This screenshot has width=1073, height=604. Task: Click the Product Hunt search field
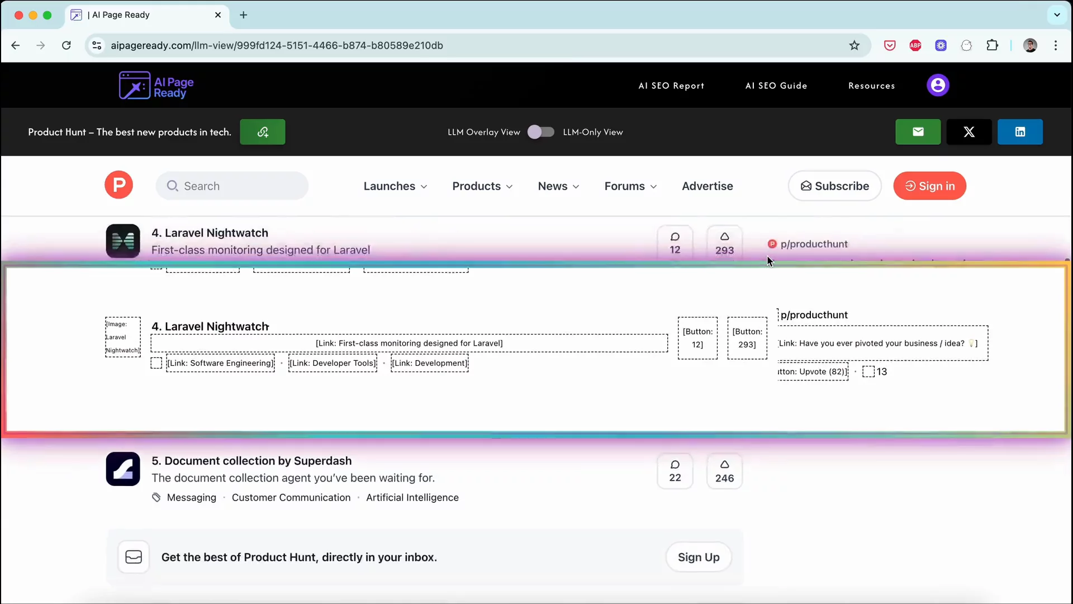(x=232, y=186)
